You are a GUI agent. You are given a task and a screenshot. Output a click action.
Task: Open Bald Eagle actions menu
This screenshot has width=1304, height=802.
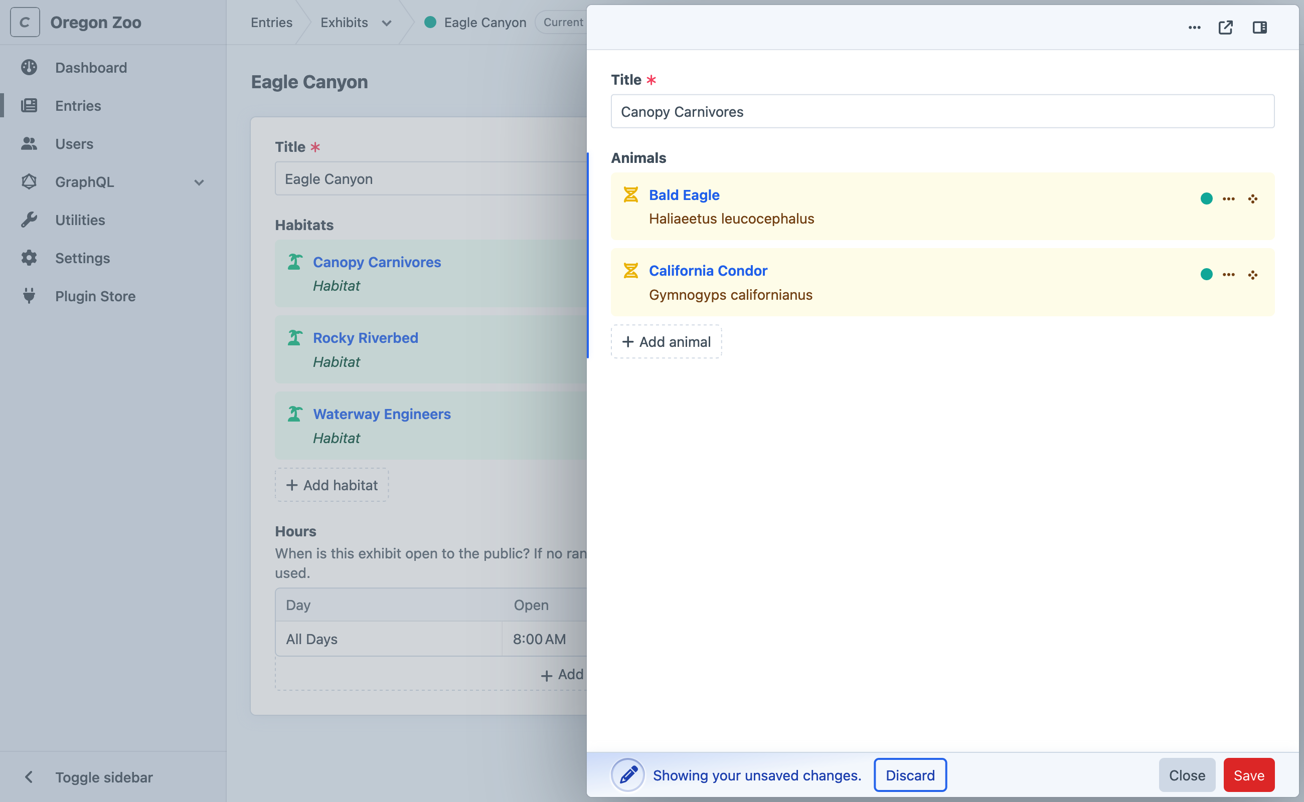[1228, 199]
